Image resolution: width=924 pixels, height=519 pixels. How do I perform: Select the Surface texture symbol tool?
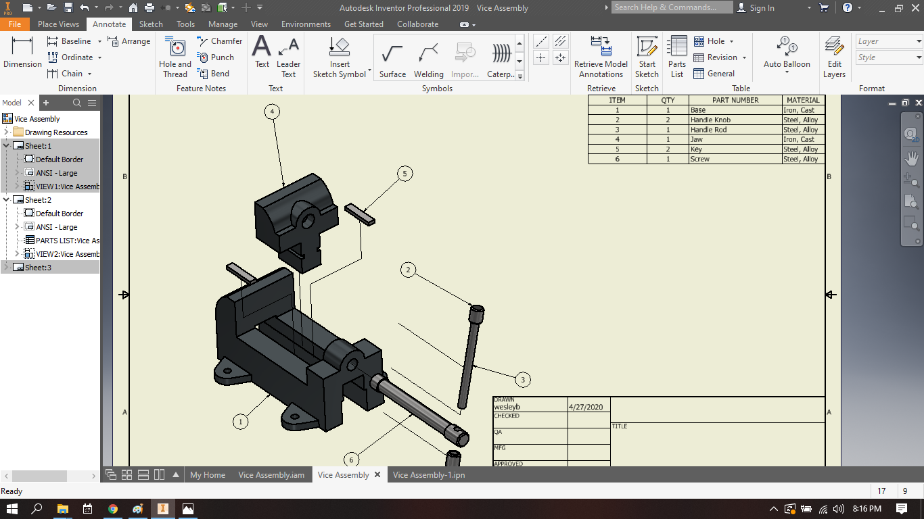392,57
